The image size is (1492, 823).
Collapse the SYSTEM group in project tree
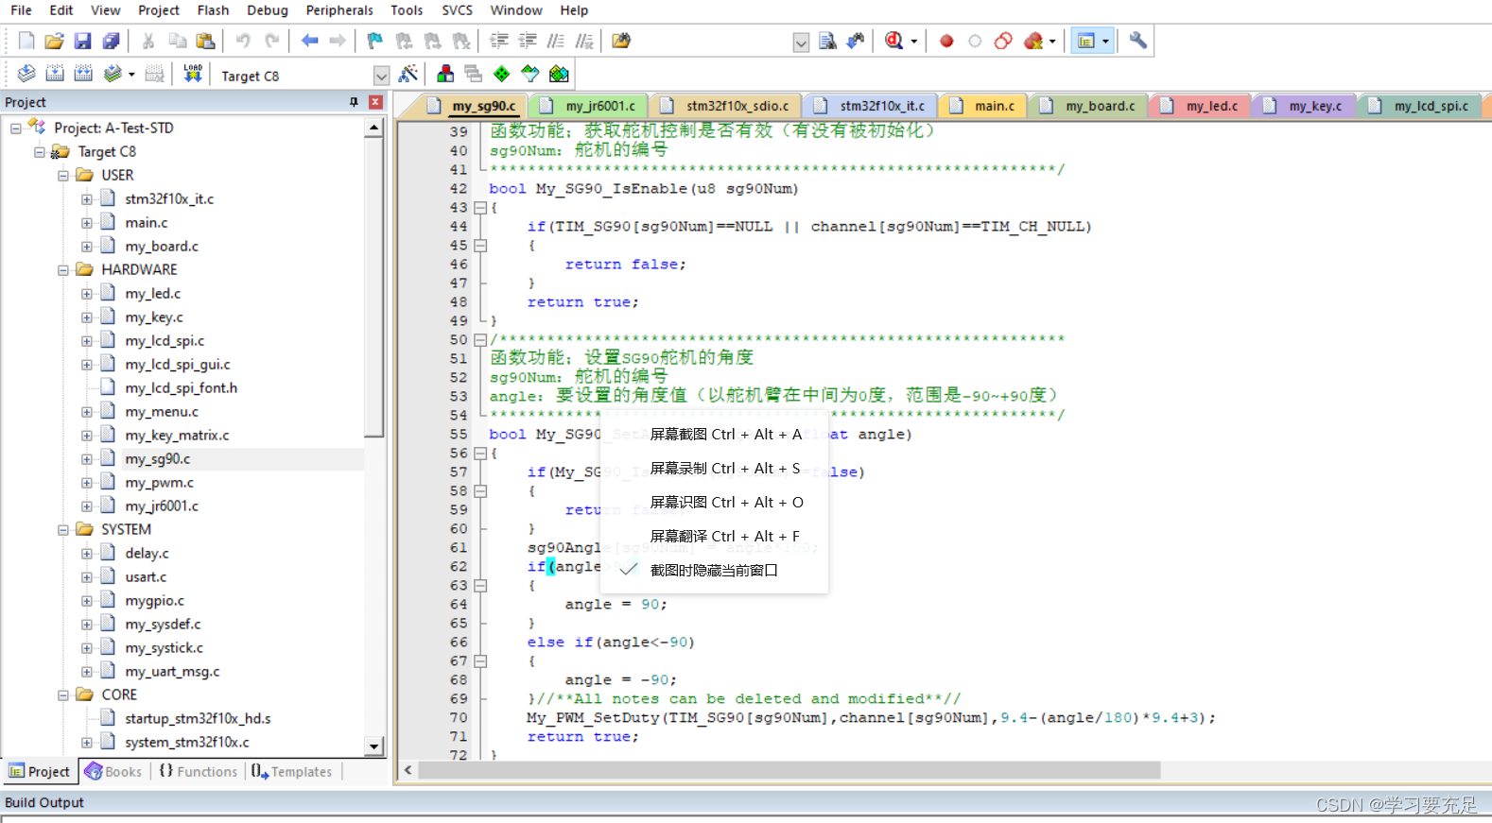pos(63,530)
